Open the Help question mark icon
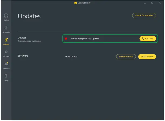The width and height of the screenshot is (165, 121). tap(6, 76)
